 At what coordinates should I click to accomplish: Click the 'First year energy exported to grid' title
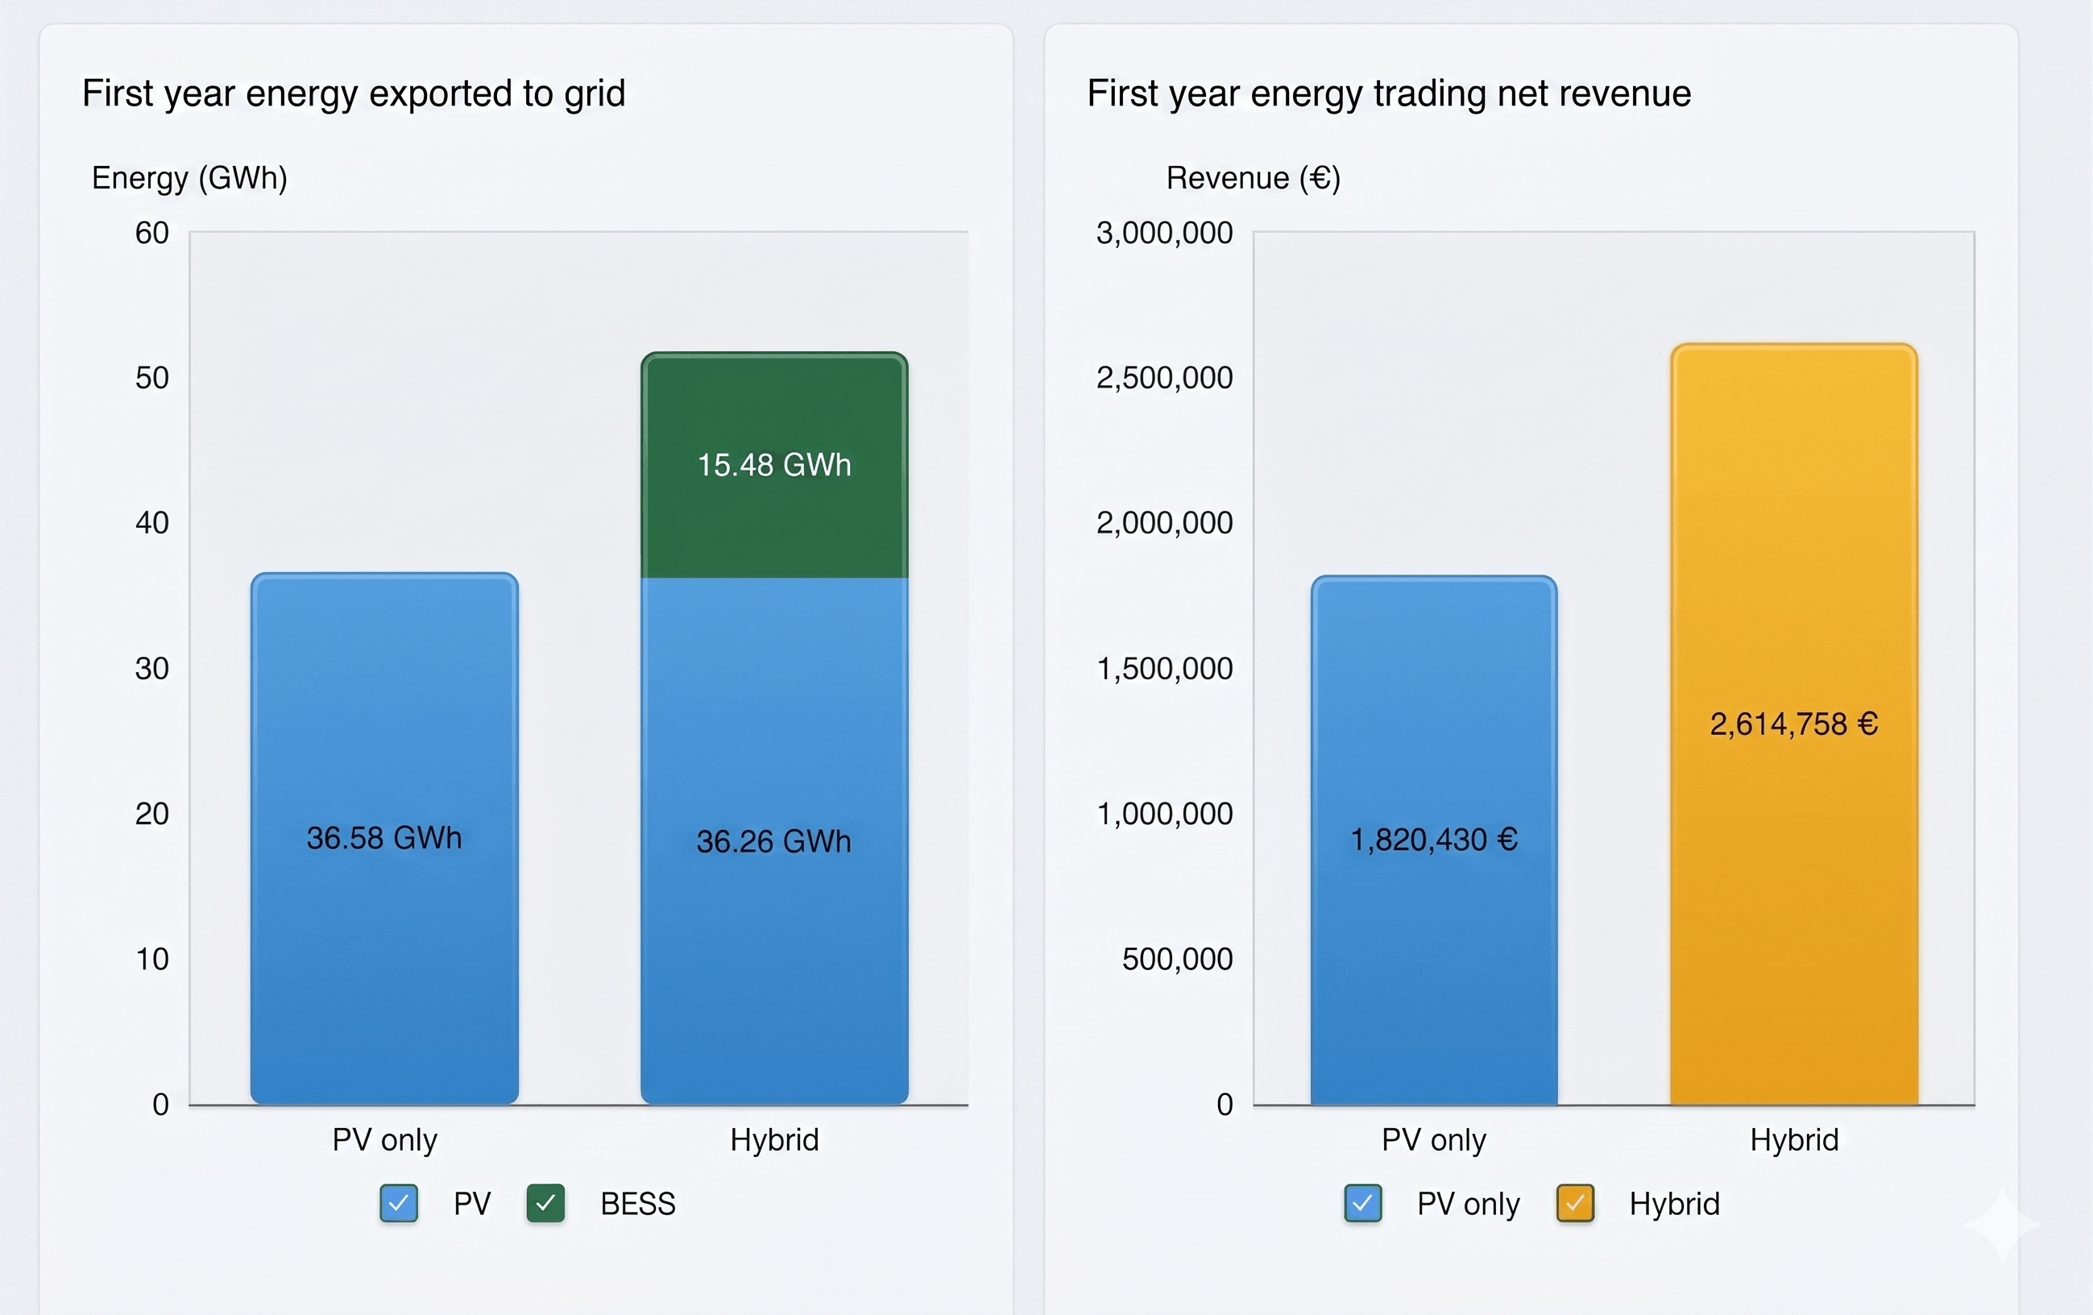354,93
